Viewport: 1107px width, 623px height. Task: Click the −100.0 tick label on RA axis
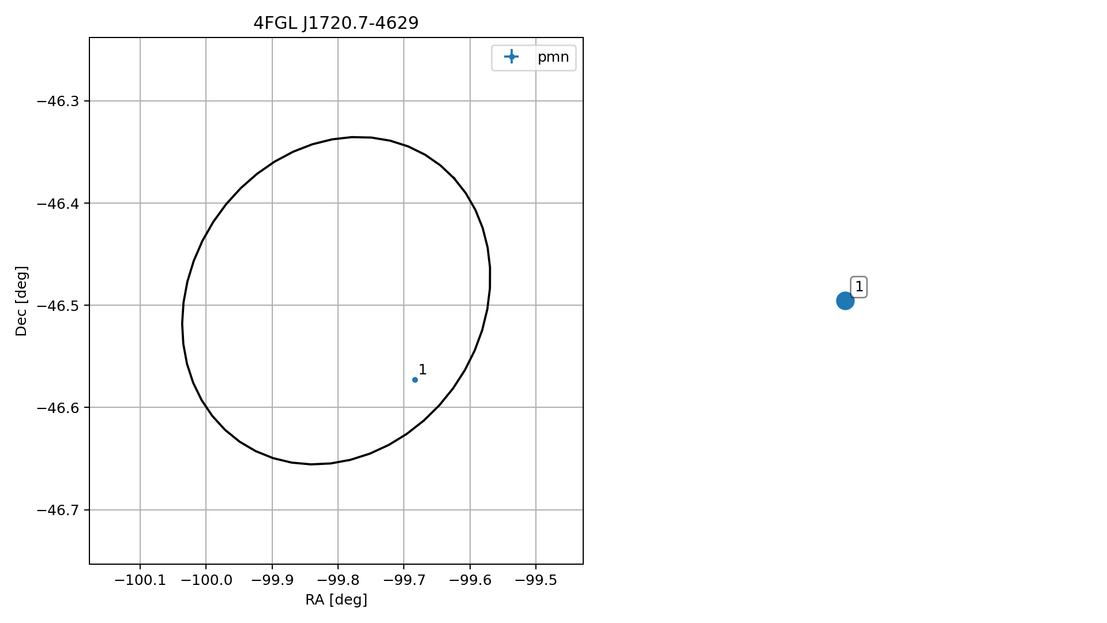click(206, 580)
